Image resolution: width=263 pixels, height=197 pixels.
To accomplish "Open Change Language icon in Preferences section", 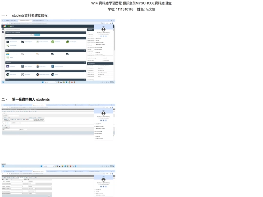I will point(22,42).
